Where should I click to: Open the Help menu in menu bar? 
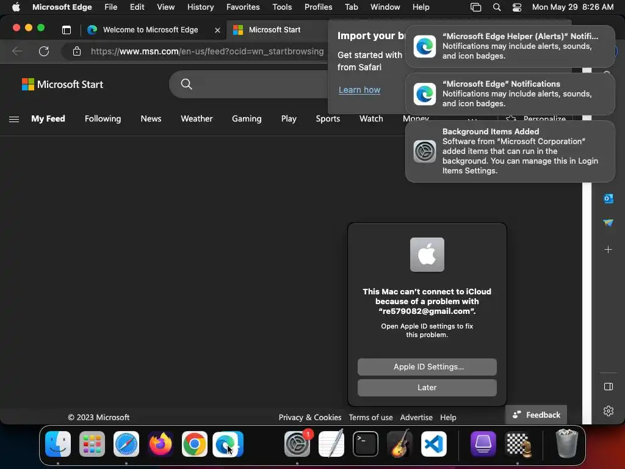point(421,7)
